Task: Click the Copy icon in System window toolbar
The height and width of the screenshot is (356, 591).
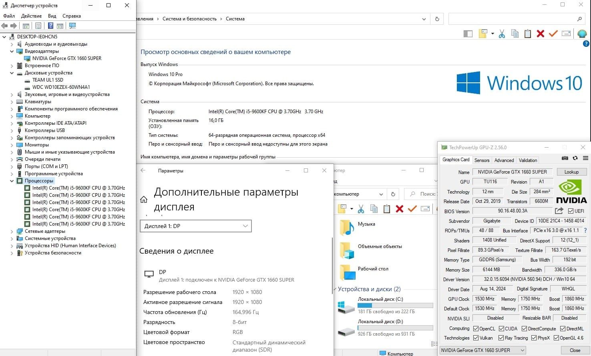Action: point(515,34)
